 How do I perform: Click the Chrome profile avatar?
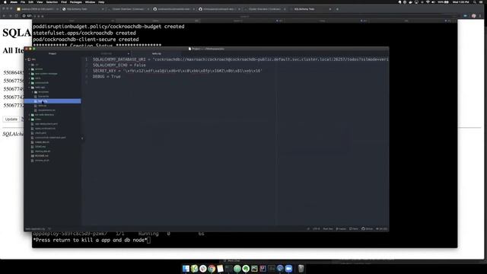point(473,15)
